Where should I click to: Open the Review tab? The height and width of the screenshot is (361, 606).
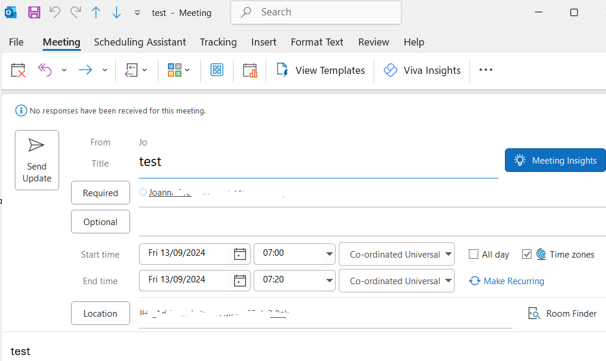[x=373, y=42]
